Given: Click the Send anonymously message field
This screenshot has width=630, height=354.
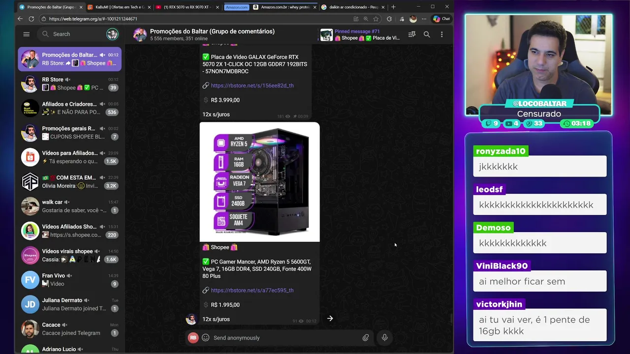Looking at the screenshot, I should click(285, 338).
